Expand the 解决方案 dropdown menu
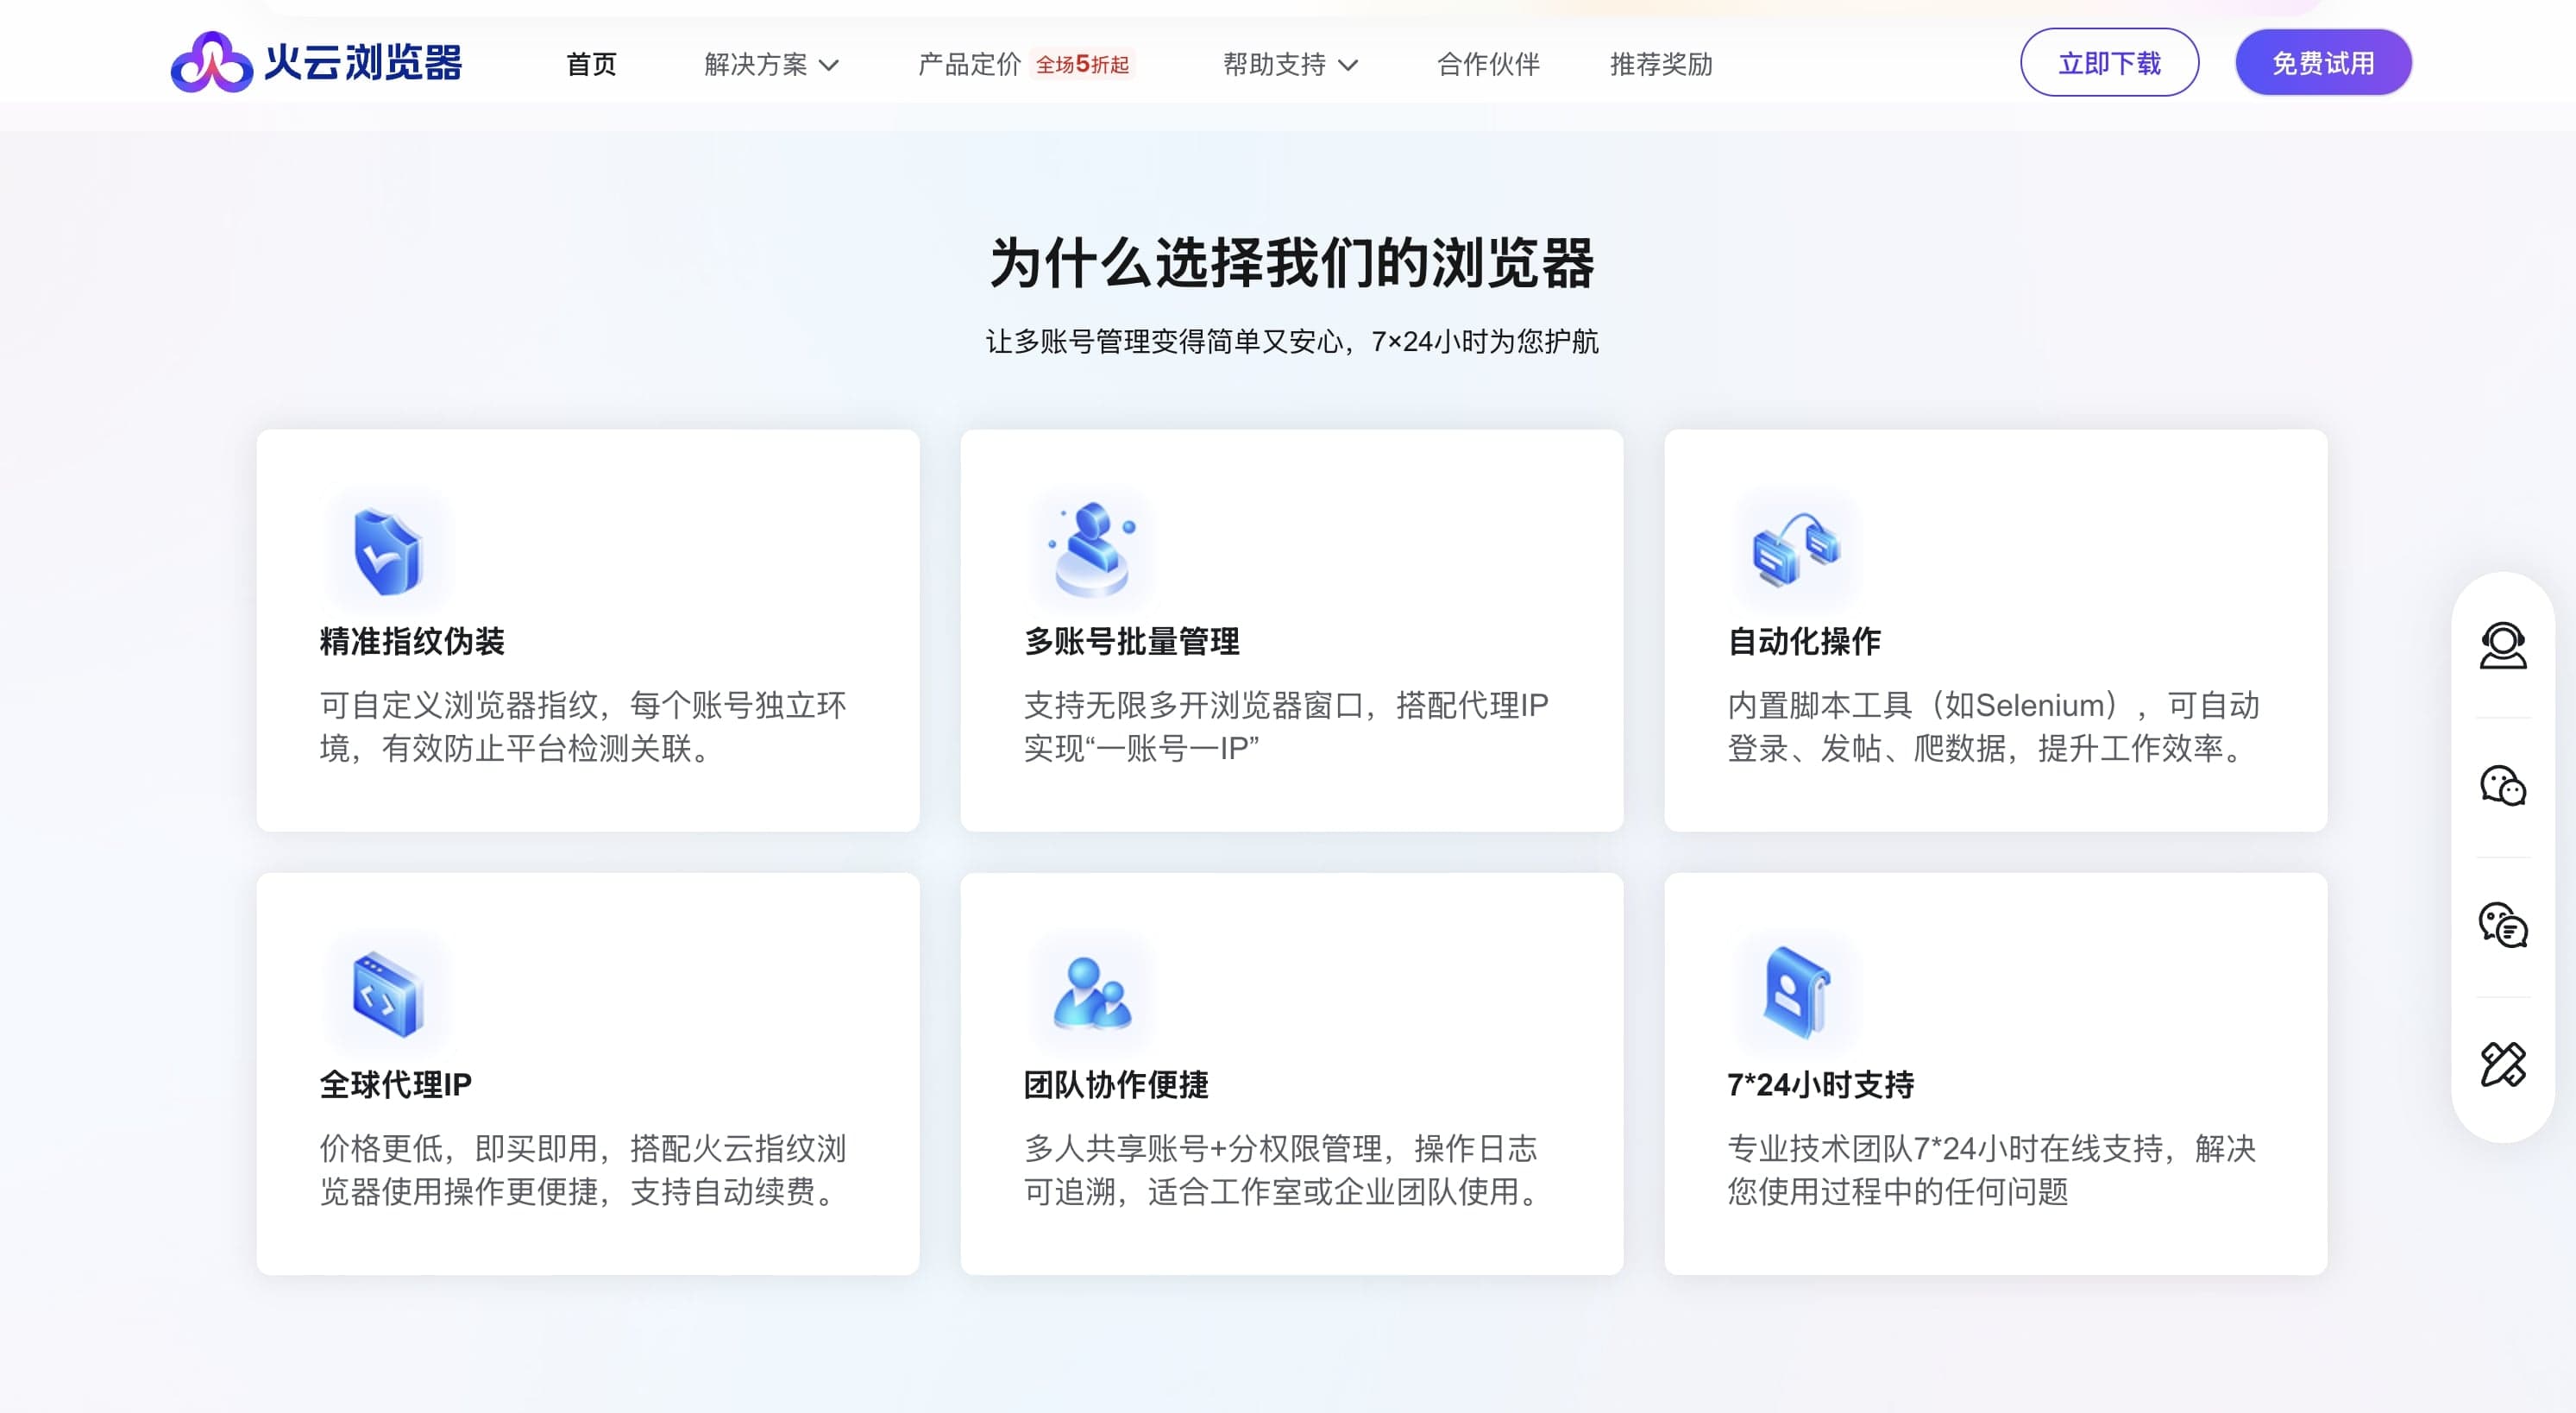The width and height of the screenshot is (2576, 1413). point(771,65)
